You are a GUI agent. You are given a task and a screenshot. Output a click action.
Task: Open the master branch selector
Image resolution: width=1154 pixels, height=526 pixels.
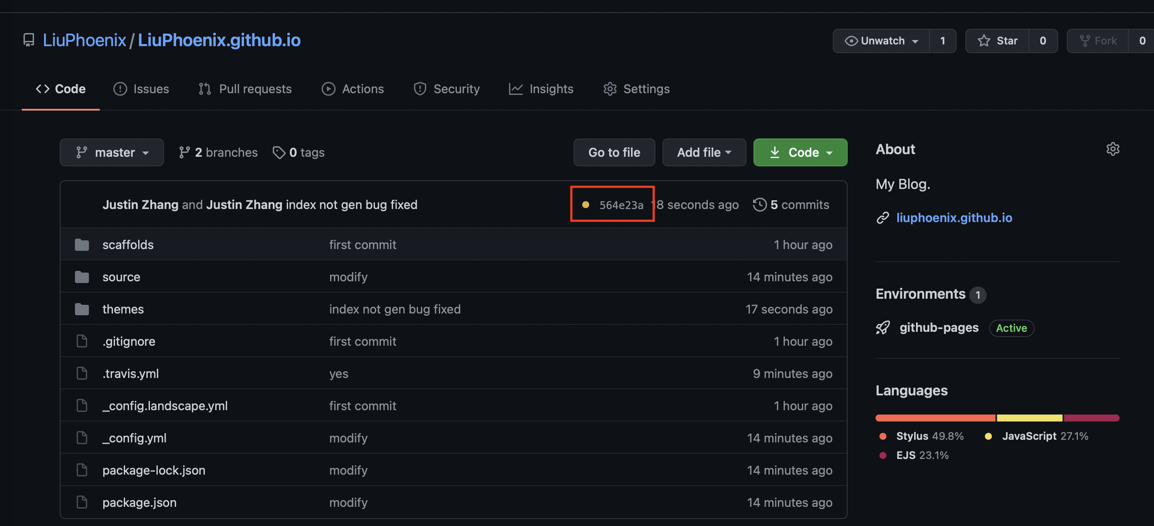coord(112,153)
